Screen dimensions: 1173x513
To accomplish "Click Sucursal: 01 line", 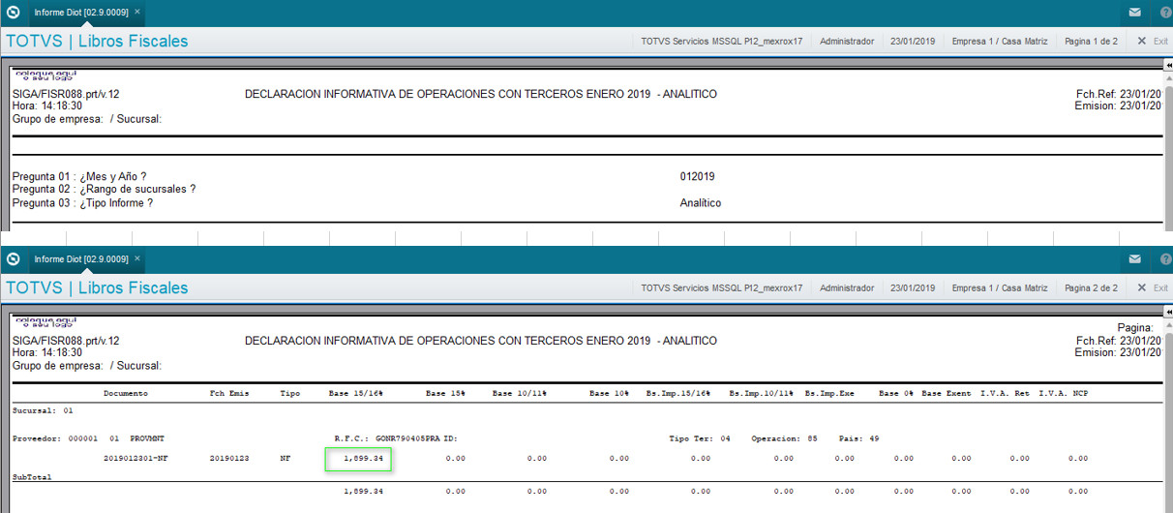I will [43, 411].
